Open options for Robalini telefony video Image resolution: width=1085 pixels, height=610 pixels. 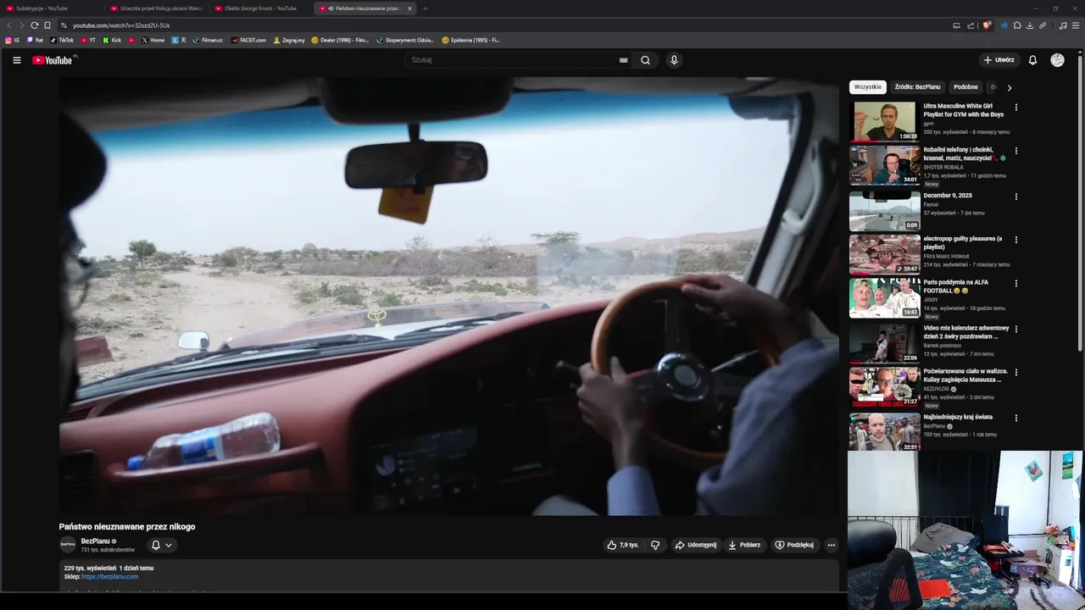point(1015,151)
